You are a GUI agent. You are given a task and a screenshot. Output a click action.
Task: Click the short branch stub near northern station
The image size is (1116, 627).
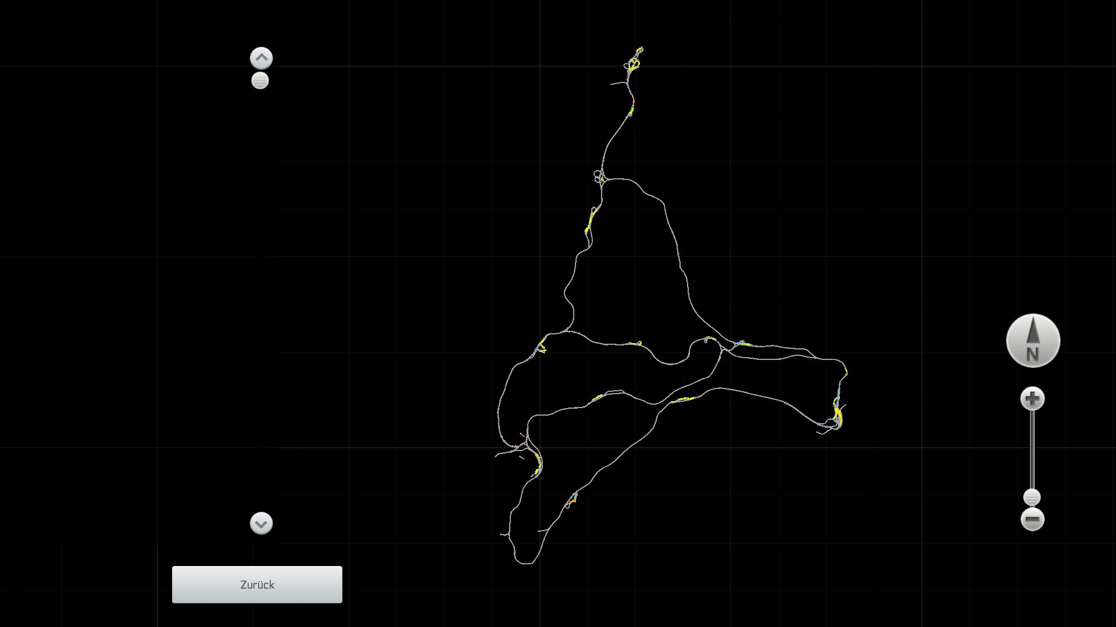click(x=617, y=84)
